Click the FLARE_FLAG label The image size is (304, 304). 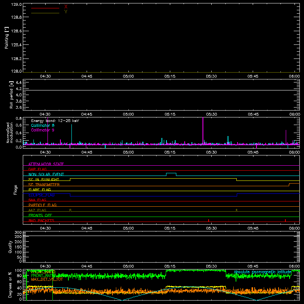[40, 190]
